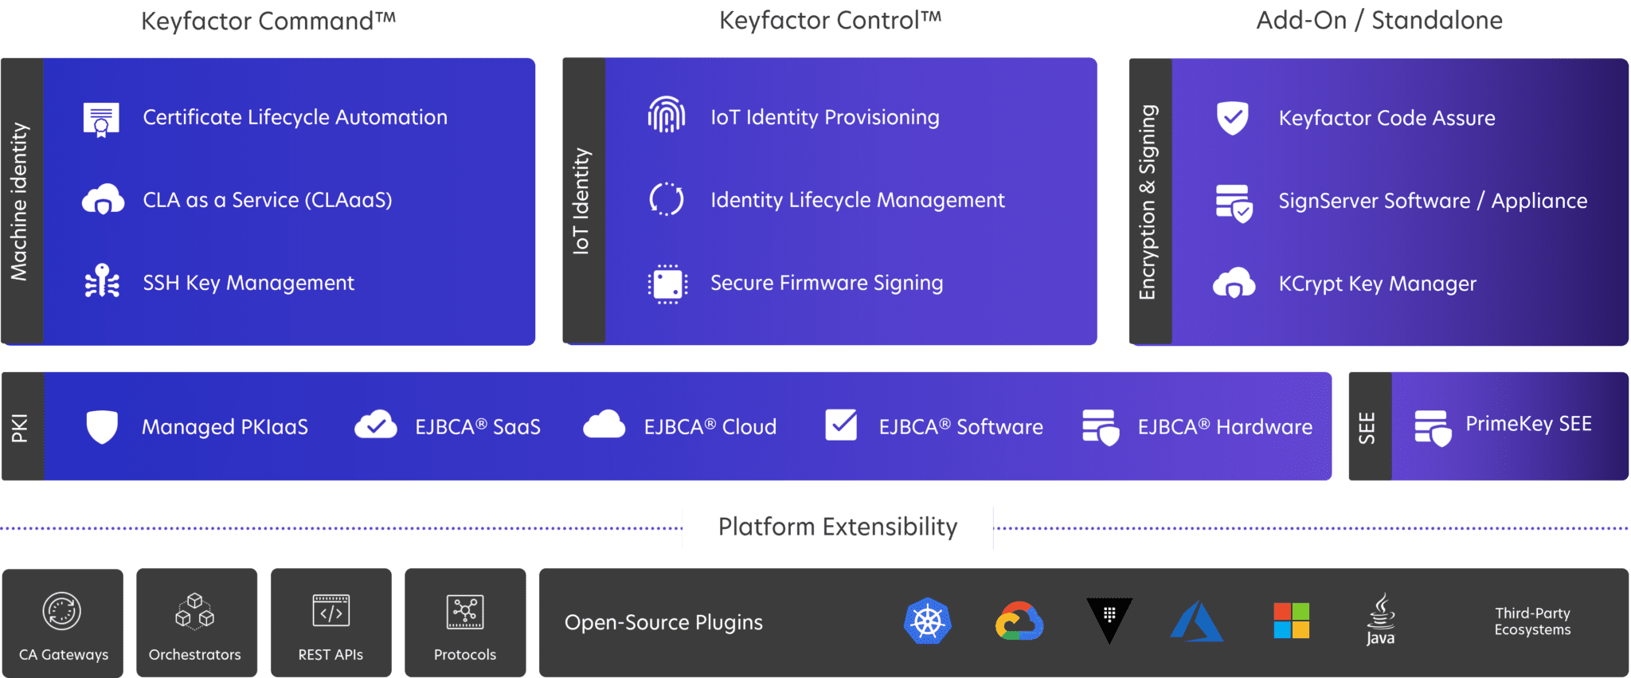This screenshot has width=1631, height=678.
Task: Click the Secure Firmware Signing chip icon
Action: click(x=667, y=284)
